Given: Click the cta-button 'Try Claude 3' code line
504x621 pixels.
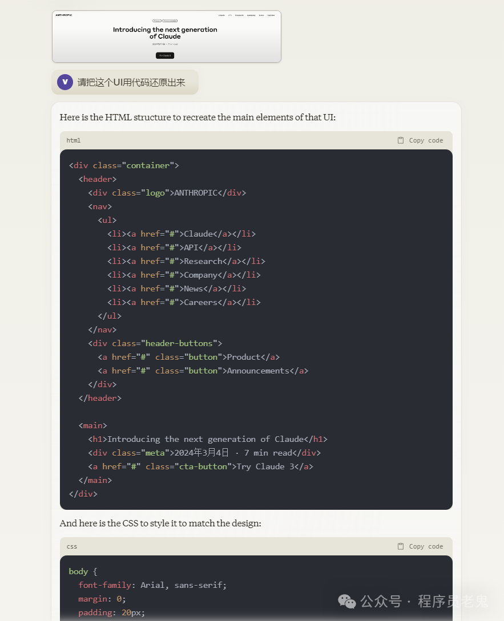Looking at the screenshot, I should tap(201, 466).
